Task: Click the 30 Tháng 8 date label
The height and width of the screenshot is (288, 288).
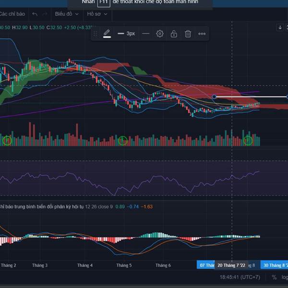Action: tap(274, 265)
